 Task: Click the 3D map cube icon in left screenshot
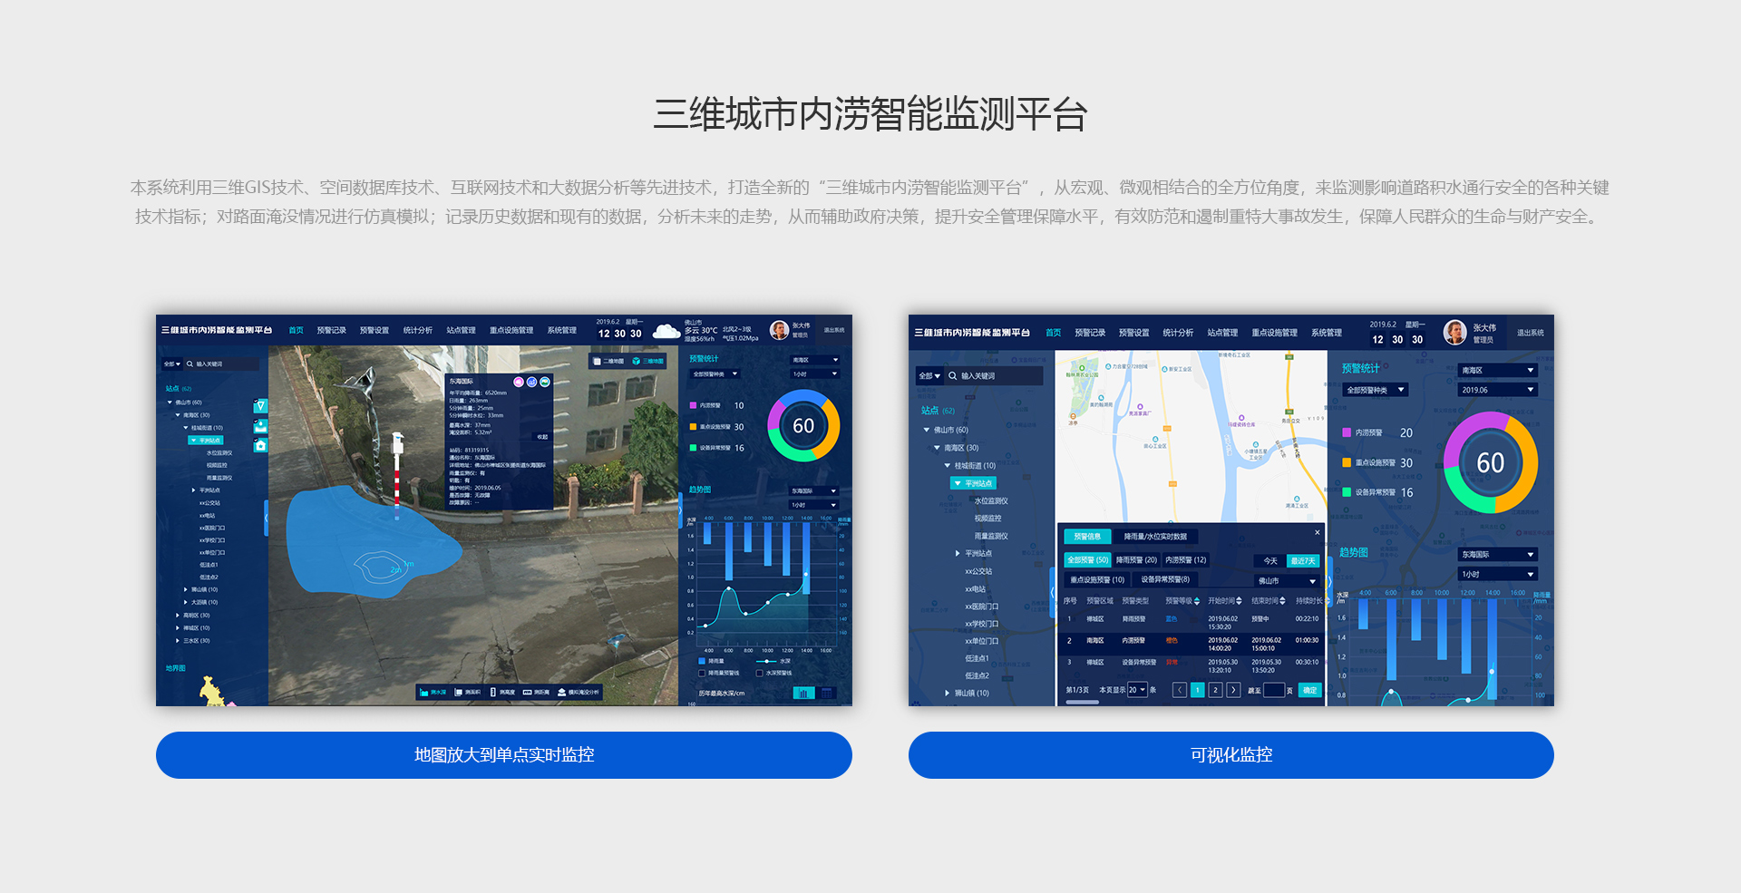pos(637,361)
